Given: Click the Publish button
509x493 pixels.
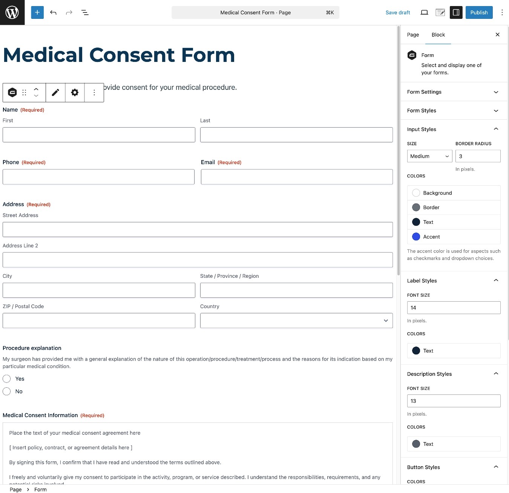Looking at the screenshot, I should (x=479, y=12).
